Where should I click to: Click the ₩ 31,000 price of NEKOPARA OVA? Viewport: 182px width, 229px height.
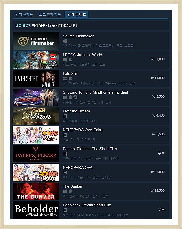click(157, 172)
